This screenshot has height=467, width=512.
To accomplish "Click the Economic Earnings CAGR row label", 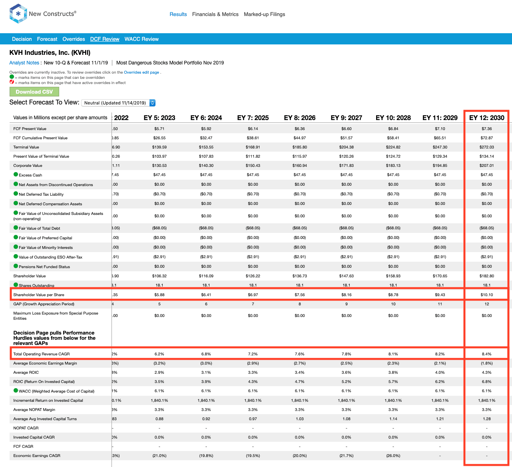I will [37, 456].
